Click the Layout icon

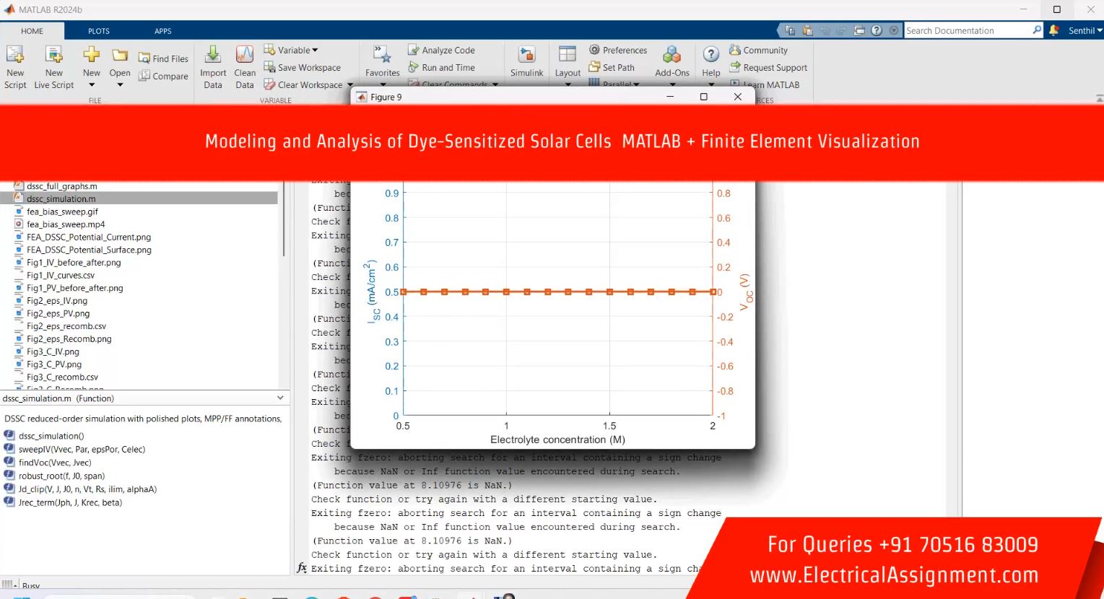tap(568, 56)
